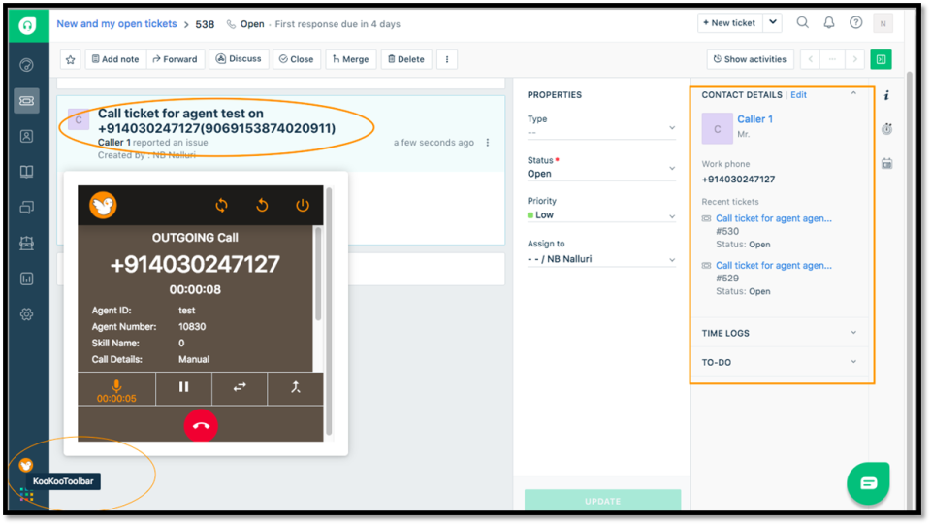Click the Merge button
The width and height of the screenshot is (931, 525).
pyautogui.click(x=351, y=59)
